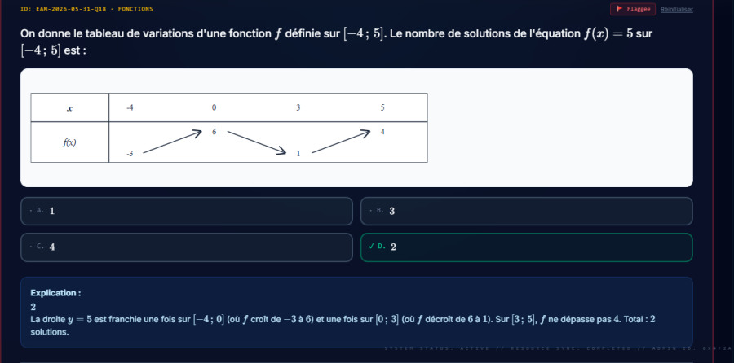Image resolution: width=734 pixels, height=363 pixels.
Task: Click the Explication heading
Action: [x=55, y=293]
